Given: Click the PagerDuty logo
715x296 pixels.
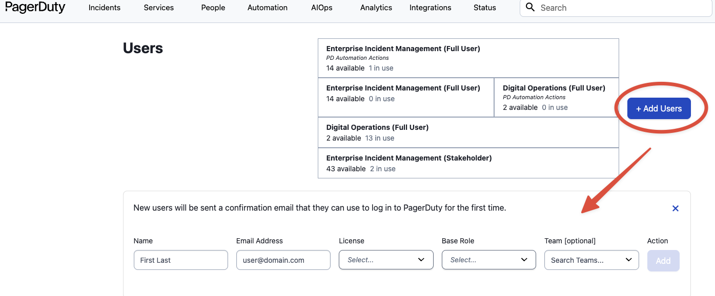Looking at the screenshot, I should point(35,7).
